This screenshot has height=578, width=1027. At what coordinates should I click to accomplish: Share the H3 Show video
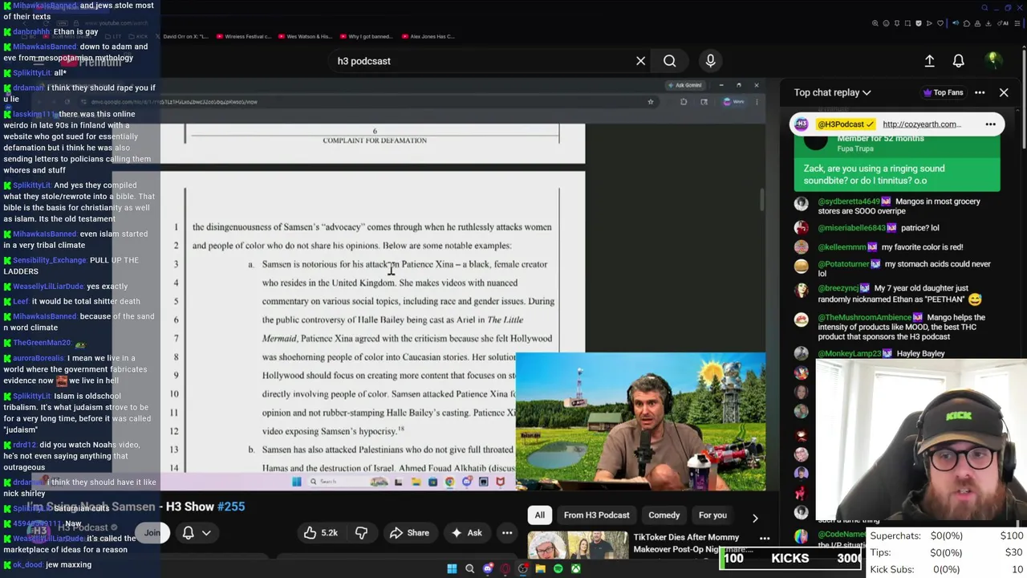(x=408, y=532)
